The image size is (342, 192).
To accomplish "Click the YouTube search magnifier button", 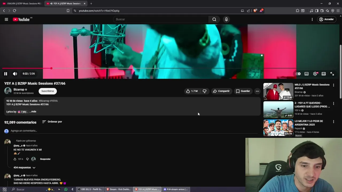I will pos(214,19).
